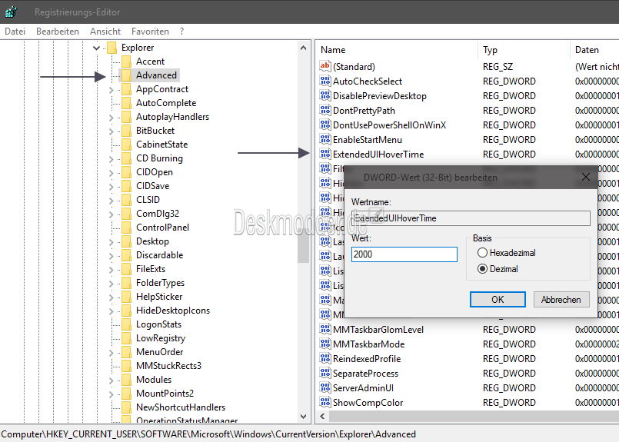Click the DWORD icon next to EnableStartMenu
Viewport: 619px width, 442px height.
[x=324, y=140]
